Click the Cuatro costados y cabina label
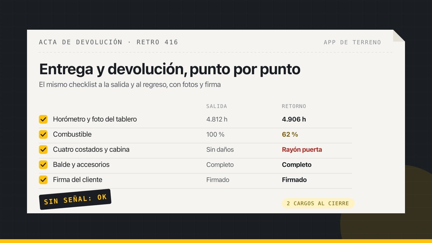Viewport: 432px width, 243px height. coord(91,150)
